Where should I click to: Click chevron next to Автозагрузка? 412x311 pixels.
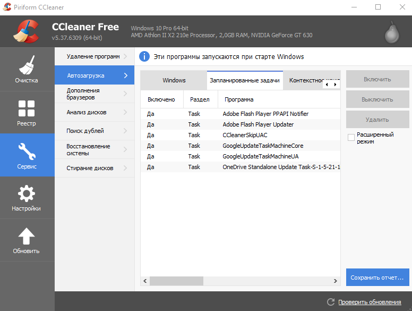(126, 75)
